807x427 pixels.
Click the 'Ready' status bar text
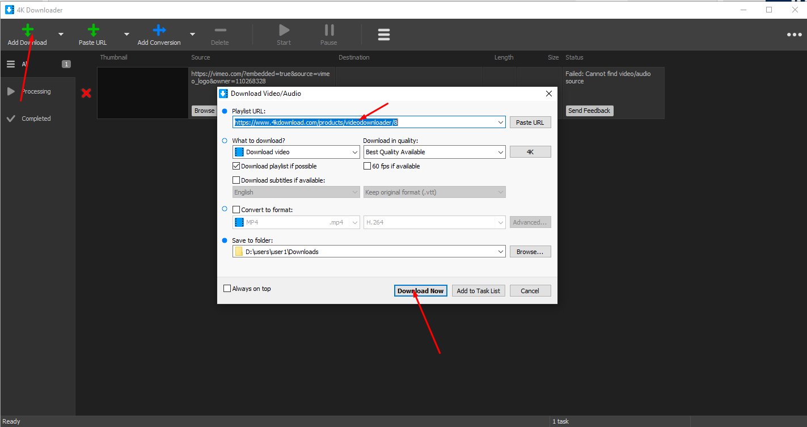(11, 421)
